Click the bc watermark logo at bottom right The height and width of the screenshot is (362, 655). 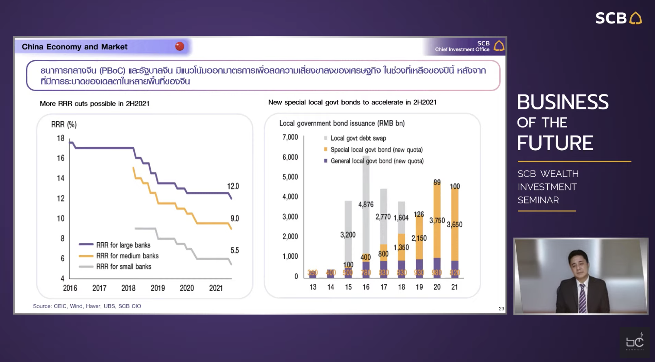coord(634,342)
